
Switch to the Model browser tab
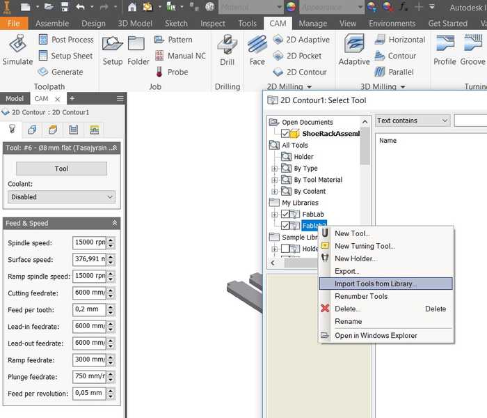15,99
